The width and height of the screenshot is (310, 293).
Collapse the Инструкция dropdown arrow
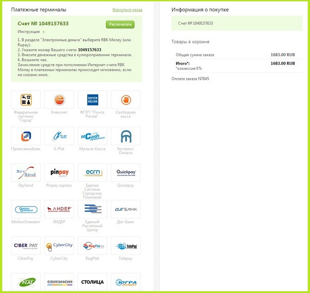click(x=43, y=32)
